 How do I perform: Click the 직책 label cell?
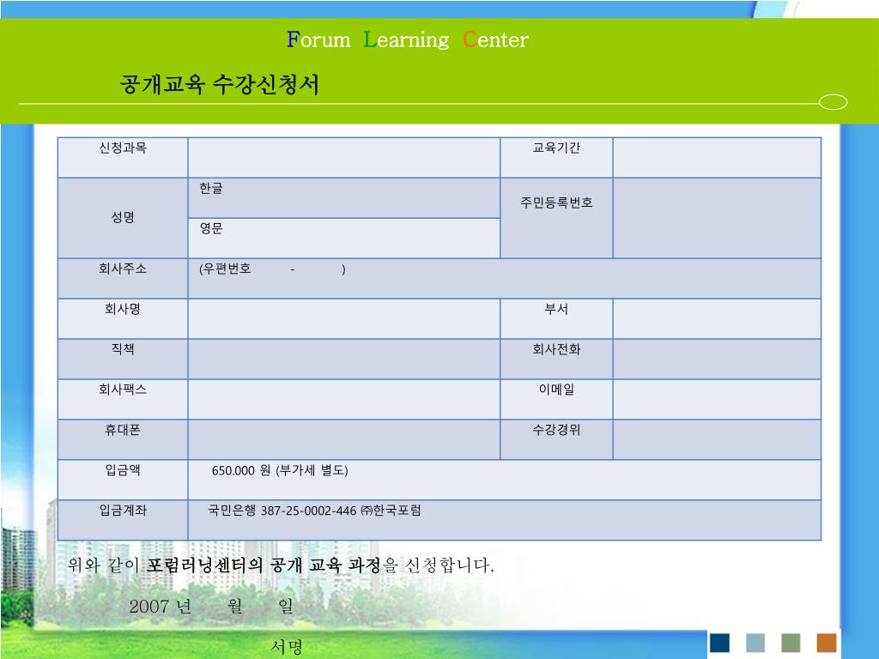(123, 360)
